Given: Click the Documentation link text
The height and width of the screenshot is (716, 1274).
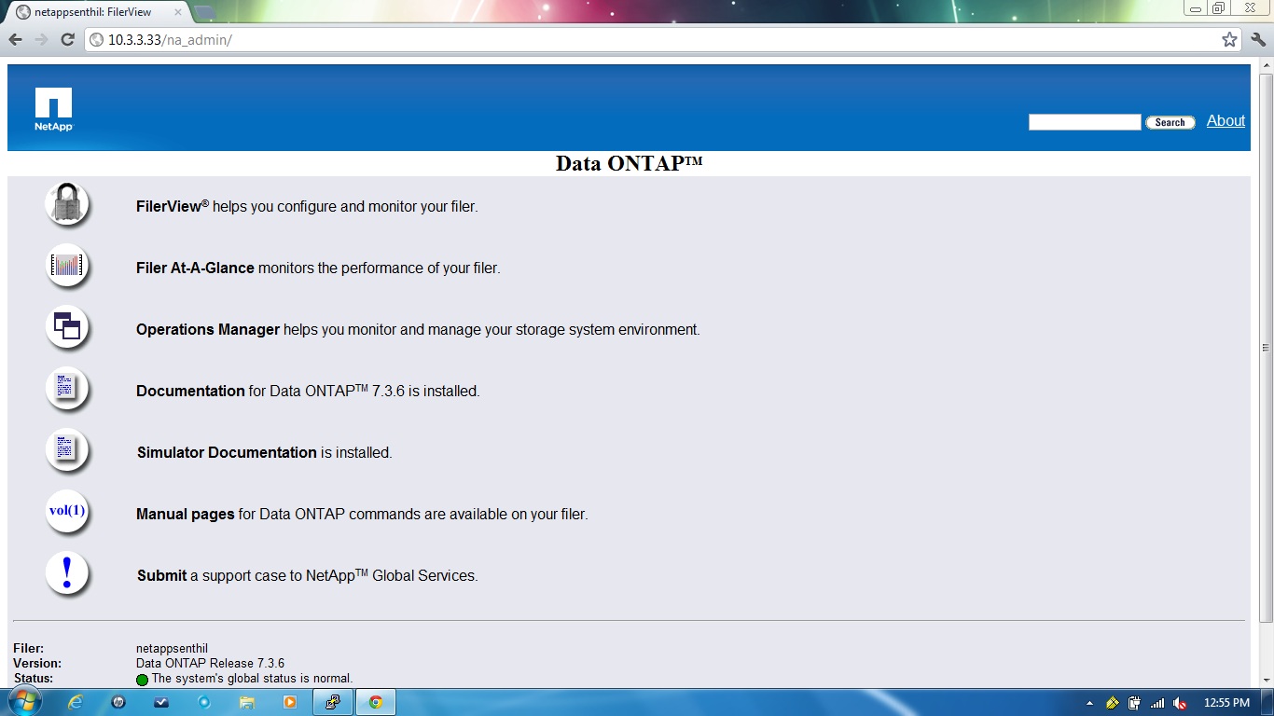Looking at the screenshot, I should click(x=190, y=391).
